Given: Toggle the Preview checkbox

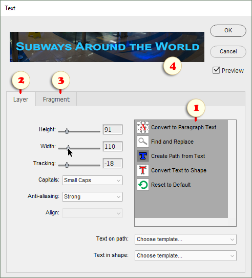Looking at the screenshot, I should [216, 70].
